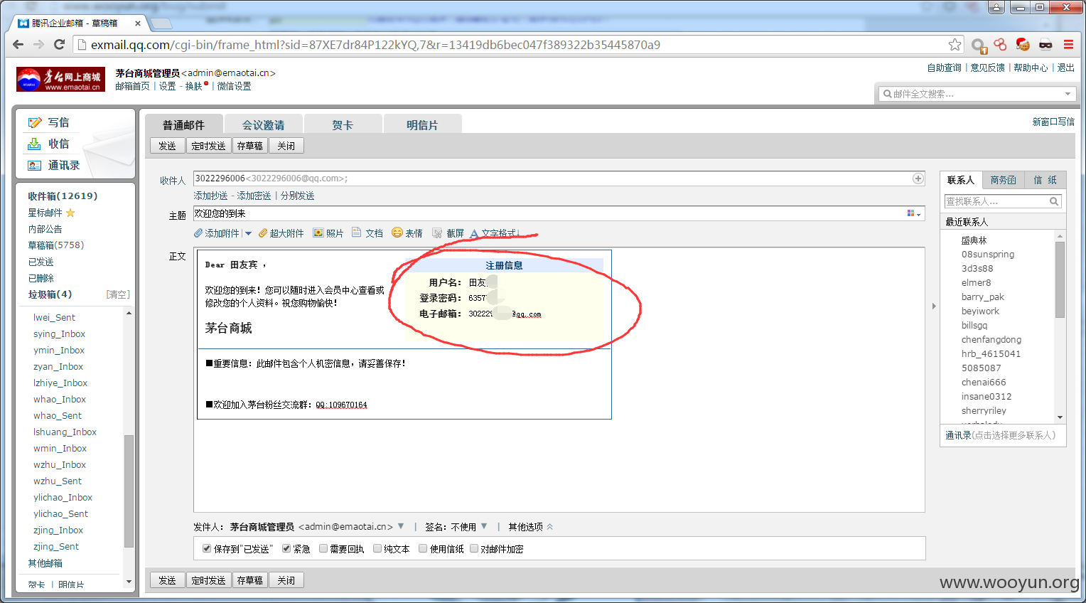Open the 添加附件 dropdown arrow
Screen dimensions: 1086x603
pos(248,233)
